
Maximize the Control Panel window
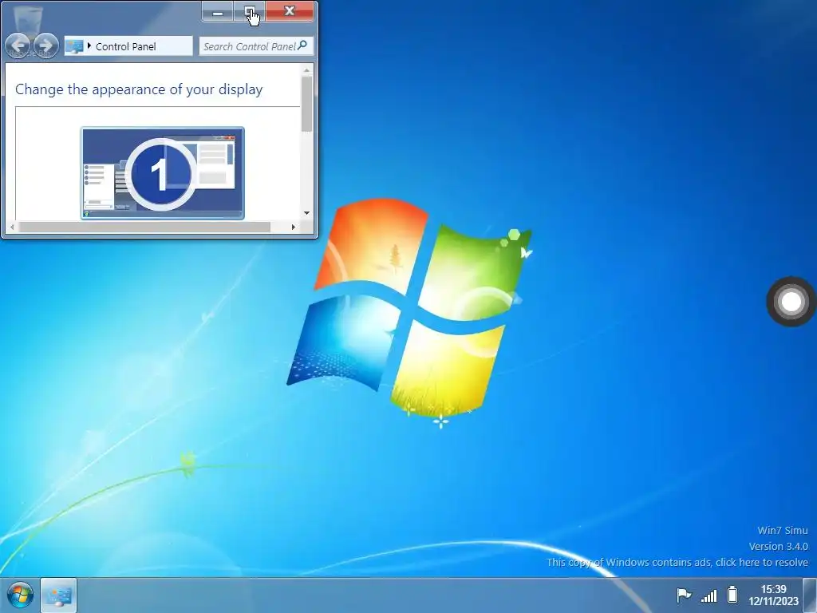click(249, 11)
